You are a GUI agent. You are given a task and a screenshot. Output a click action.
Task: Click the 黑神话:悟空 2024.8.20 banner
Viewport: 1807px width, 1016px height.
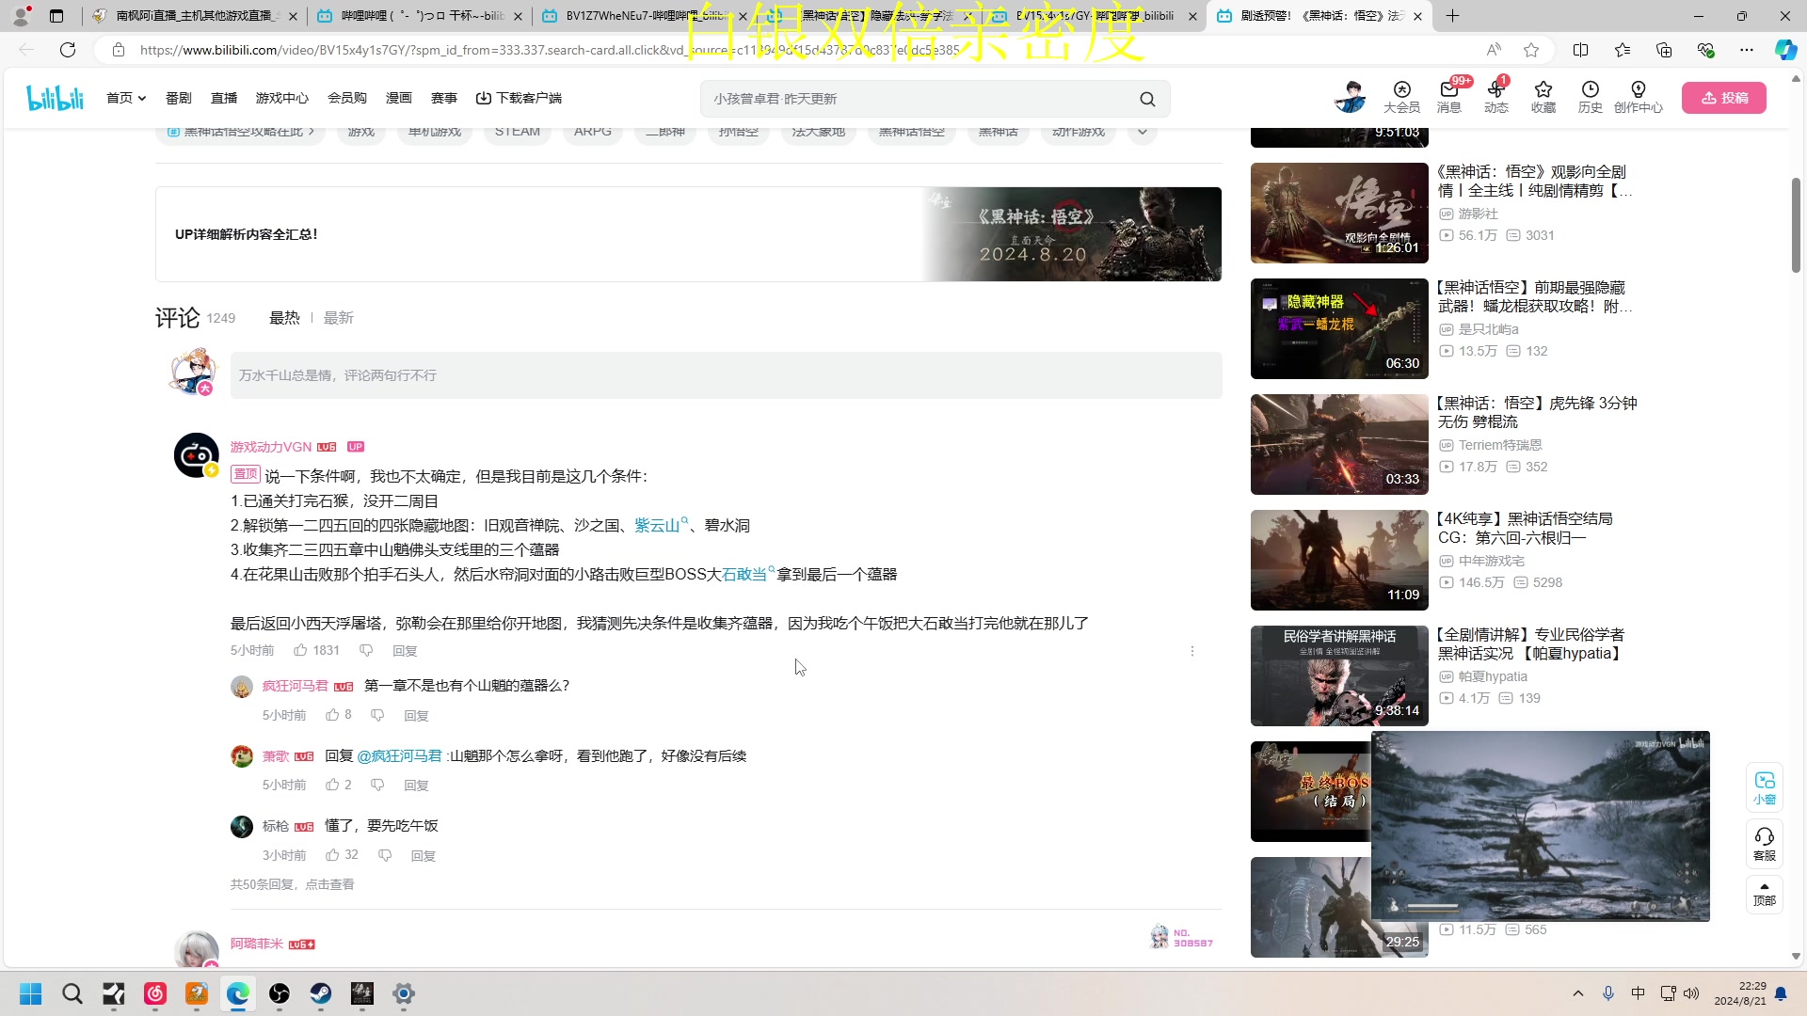(688, 234)
